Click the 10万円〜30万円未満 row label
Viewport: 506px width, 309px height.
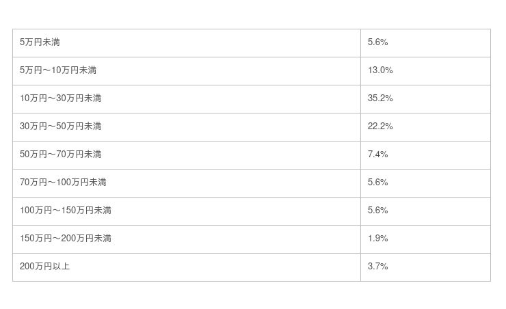[x=61, y=98]
